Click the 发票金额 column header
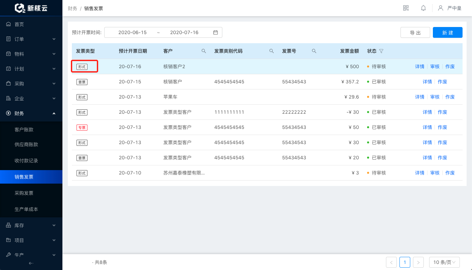Image resolution: width=472 pixels, height=270 pixels. click(350, 51)
